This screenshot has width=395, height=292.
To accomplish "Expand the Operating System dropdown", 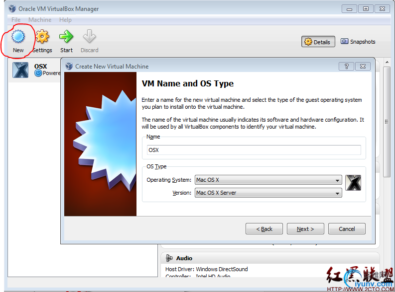I will 268,180.
